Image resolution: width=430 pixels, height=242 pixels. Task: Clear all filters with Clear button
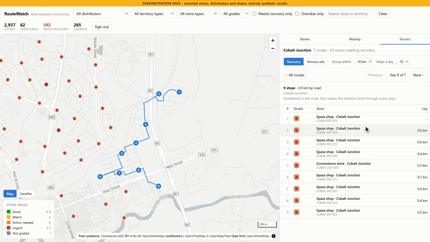383,14
